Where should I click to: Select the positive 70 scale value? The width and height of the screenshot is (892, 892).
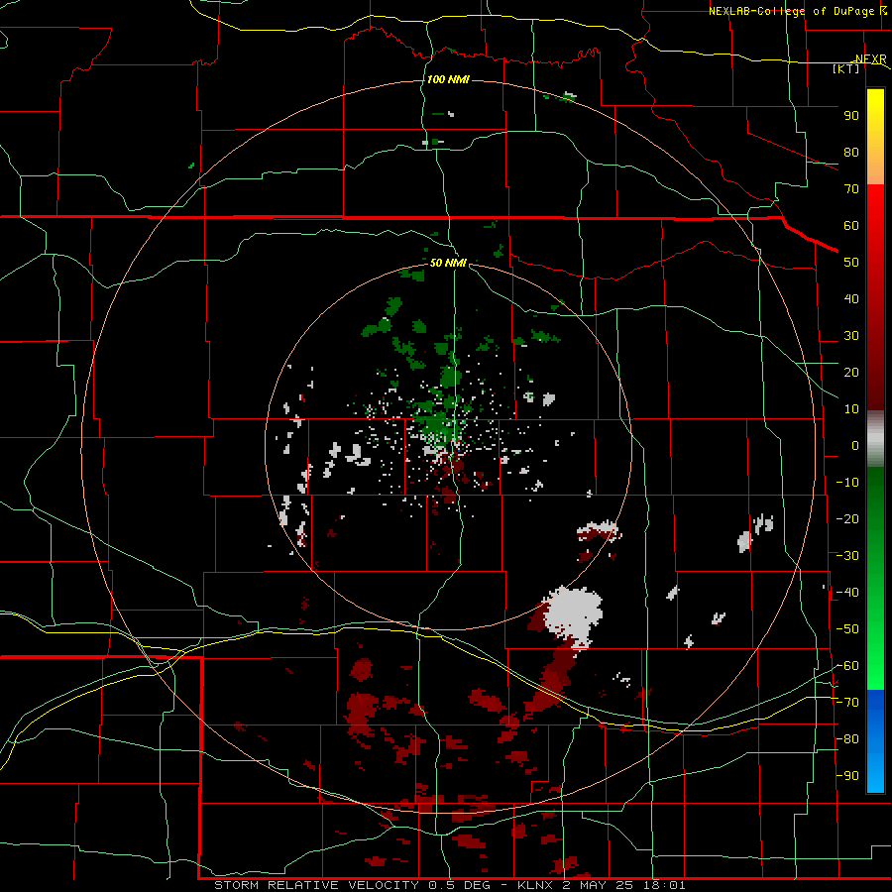tap(851, 189)
